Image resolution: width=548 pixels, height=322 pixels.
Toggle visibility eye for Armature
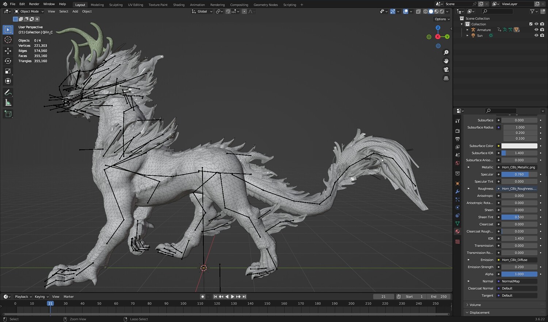click(x=536, y=30)
